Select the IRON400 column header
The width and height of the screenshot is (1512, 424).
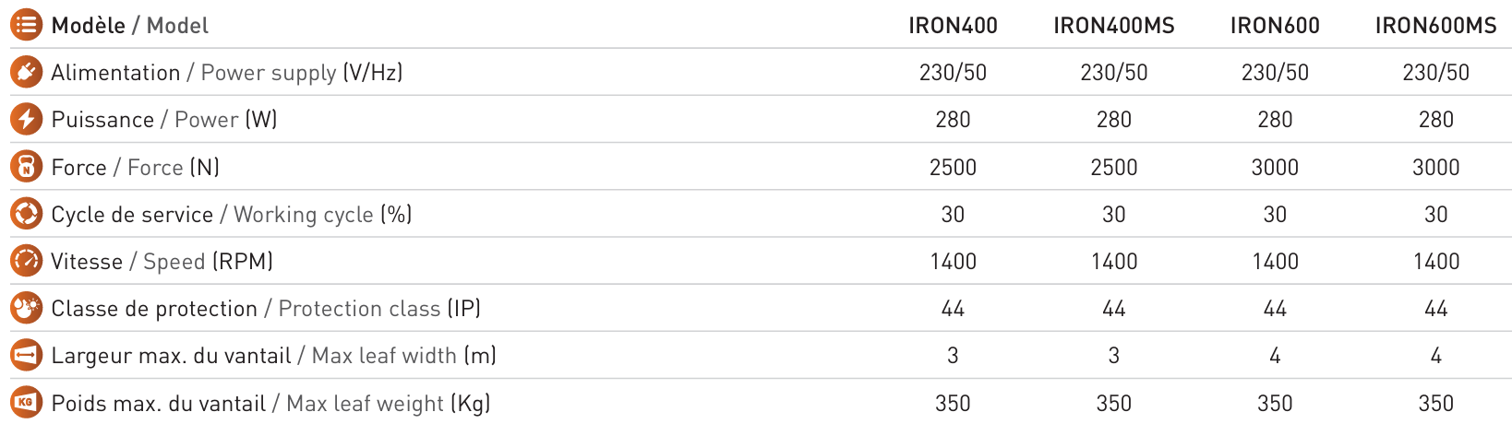click(x=953, y=26)
